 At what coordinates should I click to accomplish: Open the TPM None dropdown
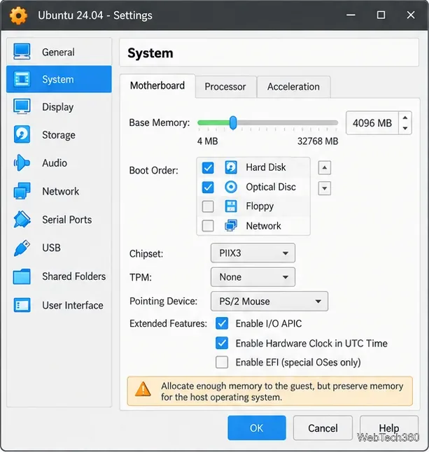point(253,277)
